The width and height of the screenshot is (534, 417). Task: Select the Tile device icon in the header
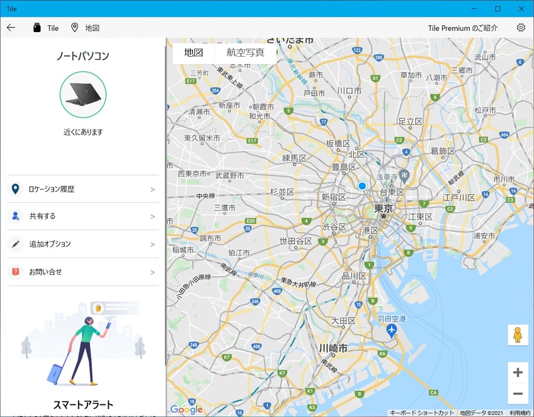pos(37,27)
